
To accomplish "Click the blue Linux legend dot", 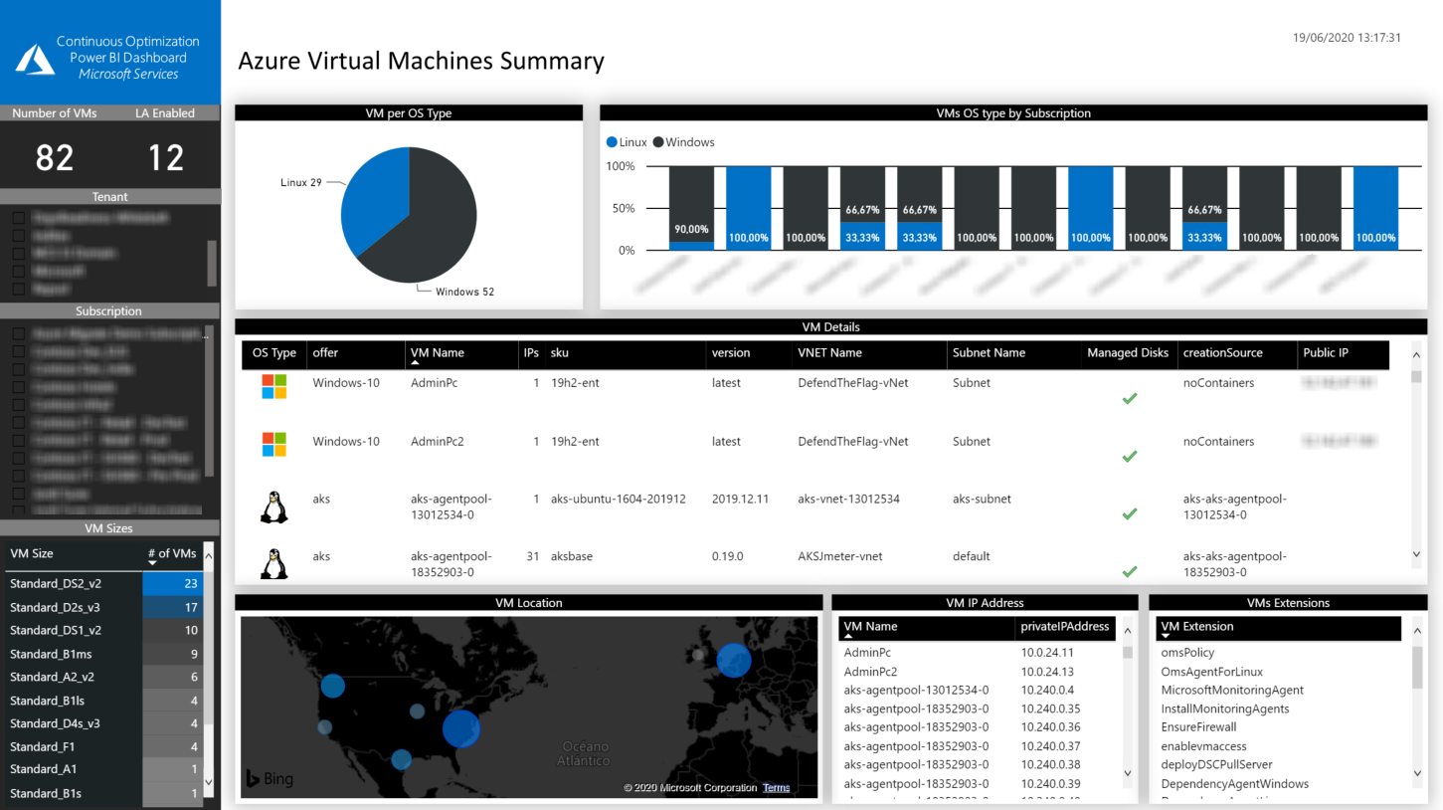I will [x=612, y=142].
